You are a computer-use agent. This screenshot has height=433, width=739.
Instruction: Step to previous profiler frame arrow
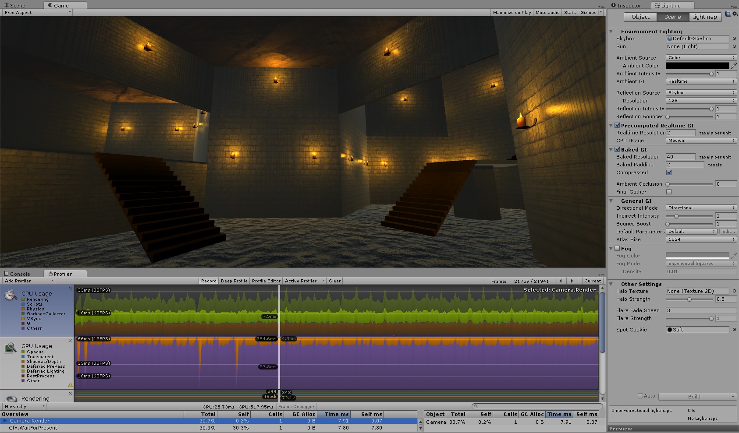[561, 281]
